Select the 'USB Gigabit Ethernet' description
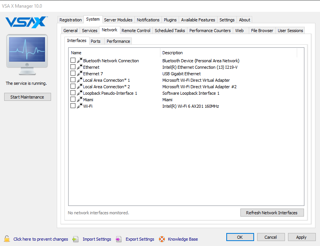320x246 pixels. (181, 74)
